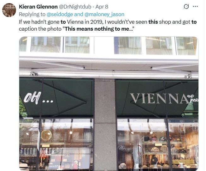Click the upper floor windows in photo
The image size is (206, 171).
coord(109,45)
